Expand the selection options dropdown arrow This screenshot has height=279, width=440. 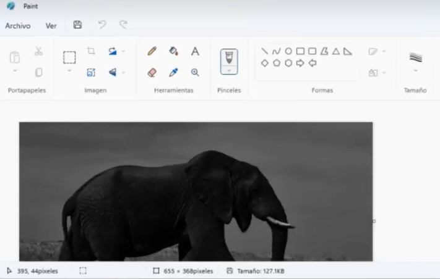(x=69, y=71)
